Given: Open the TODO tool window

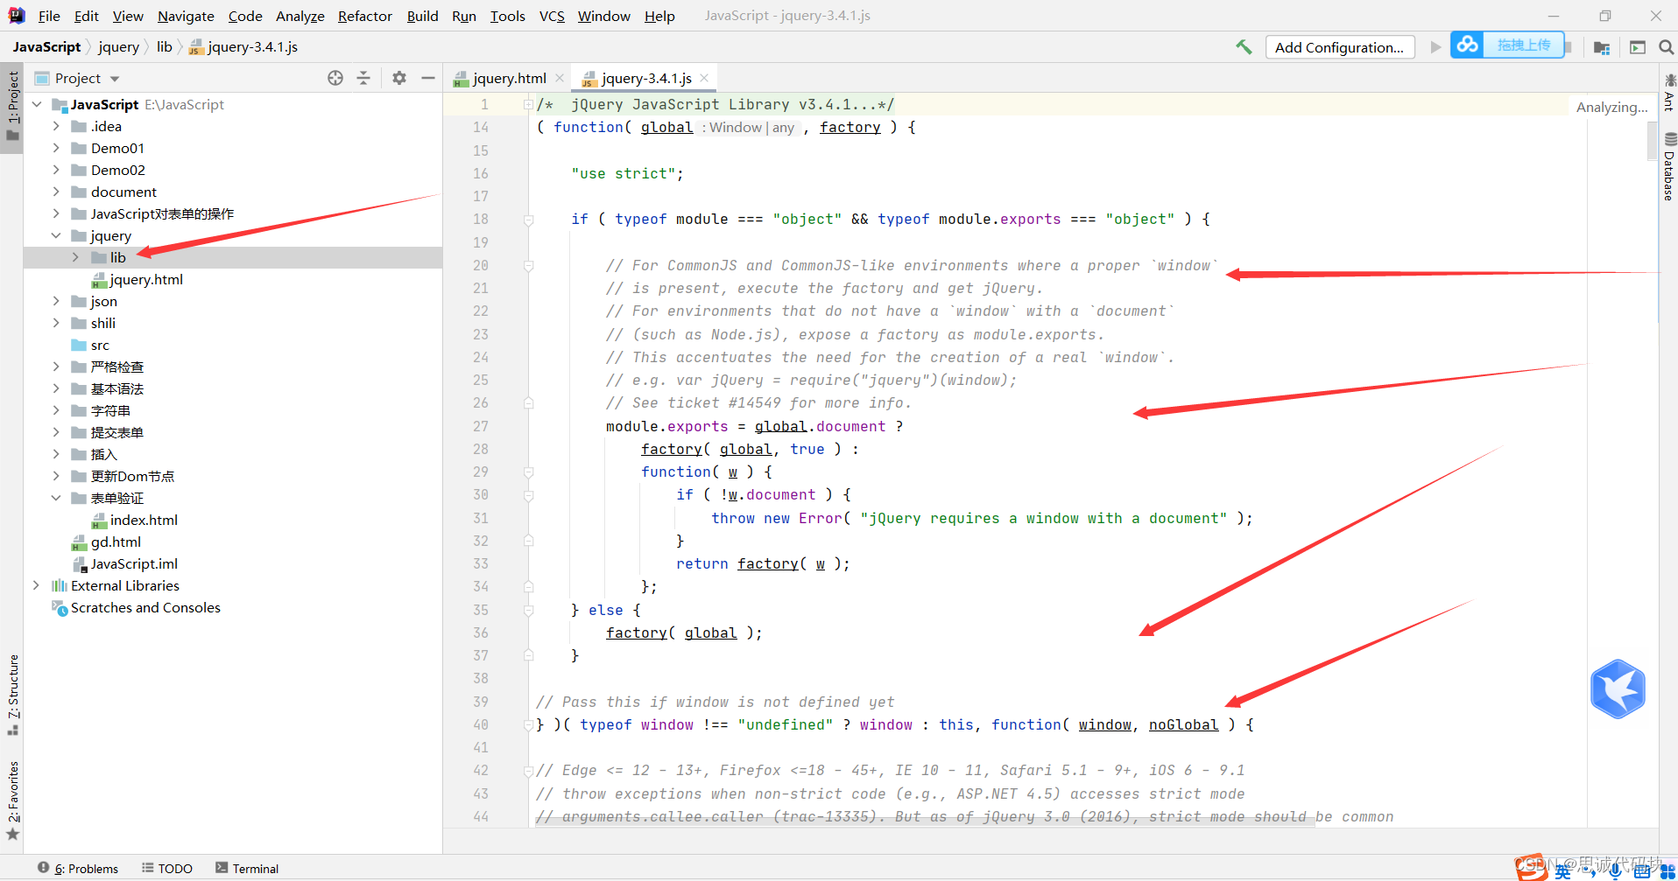Looking at the screenshot, I should coord(167,868).
